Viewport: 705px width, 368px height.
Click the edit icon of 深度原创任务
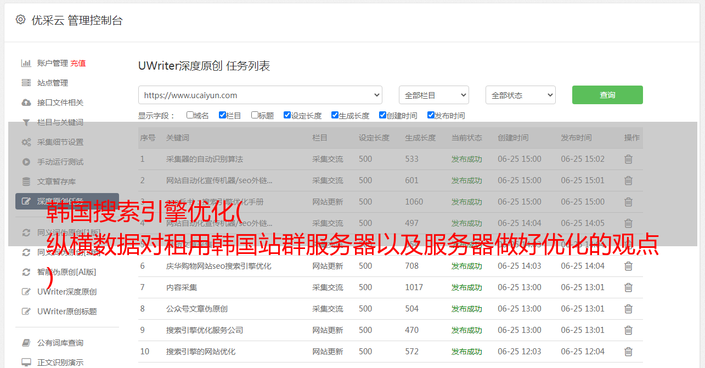click(26, 201)
